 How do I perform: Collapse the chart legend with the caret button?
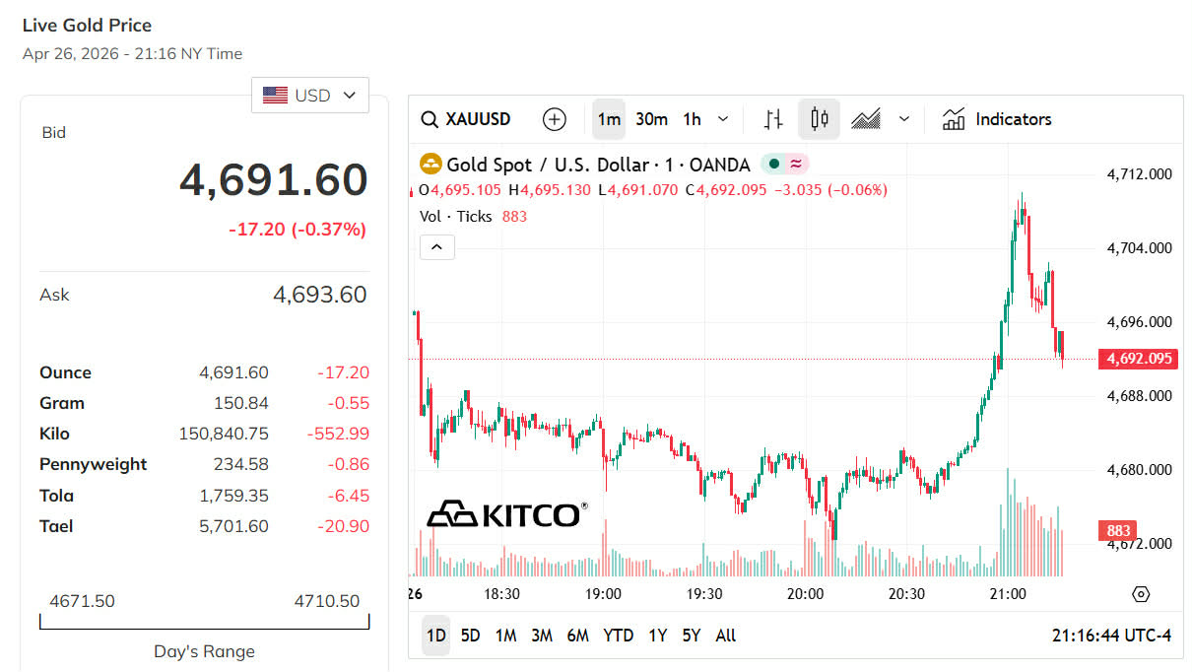(437, 246)
